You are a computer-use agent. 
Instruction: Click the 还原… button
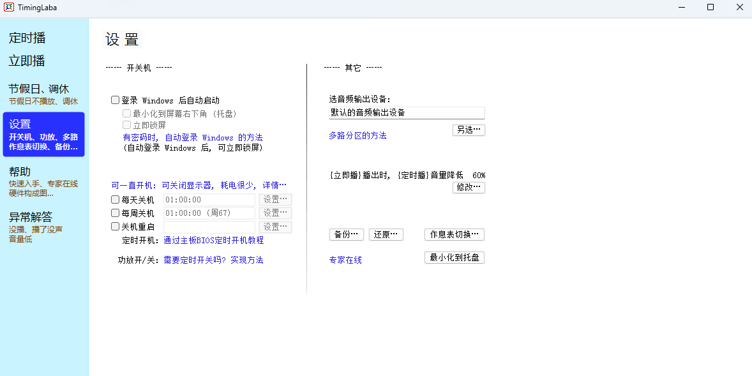tap(386, 234)
